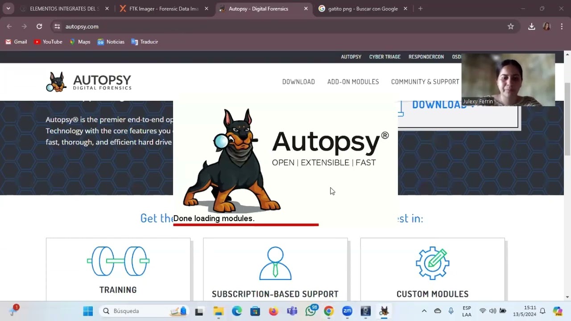The image size is (571, 321).
Task: Open the notifications bell in the system tray
Action: [x=543, y=311]
